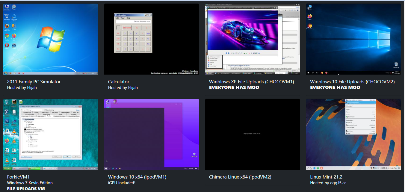Image resolution: width=405 pixels, height=192 pixels.
Task: Click the Google Chrome icon in 2011 Family PC thumbnail
Action: pos(7,36)
